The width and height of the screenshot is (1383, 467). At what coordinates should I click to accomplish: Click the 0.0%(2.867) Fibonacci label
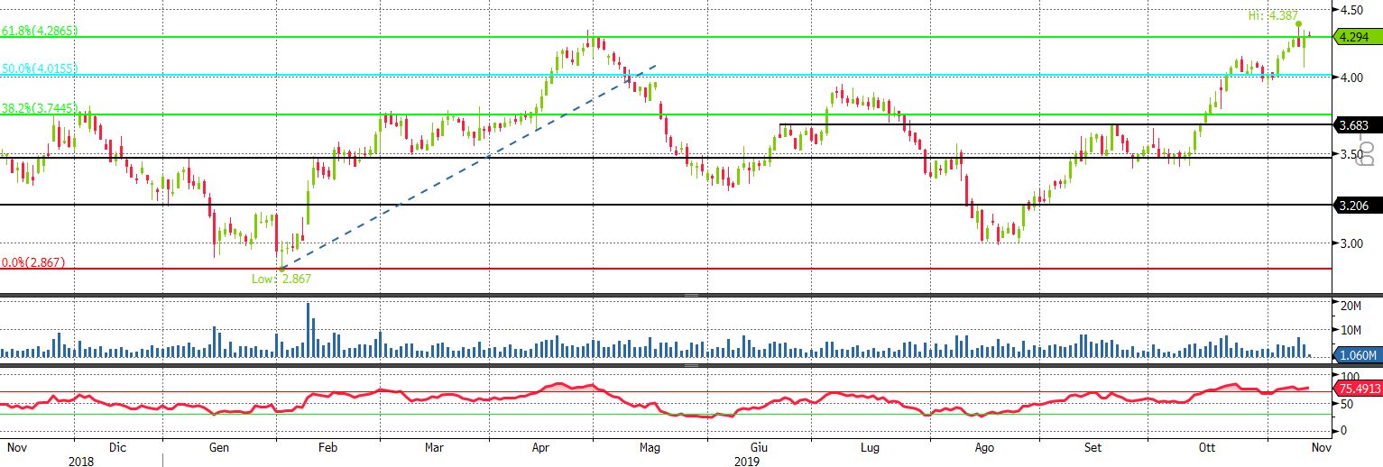point(32,262)
